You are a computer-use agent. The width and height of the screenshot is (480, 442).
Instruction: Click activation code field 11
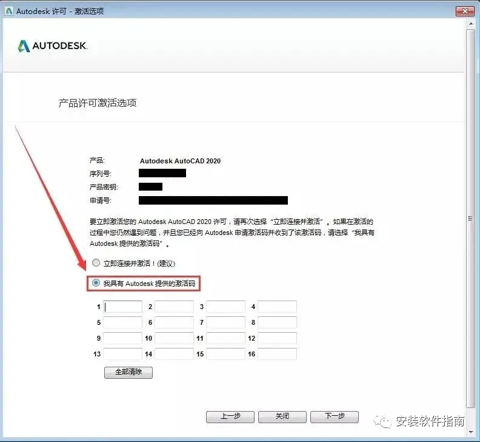(226, 338)
